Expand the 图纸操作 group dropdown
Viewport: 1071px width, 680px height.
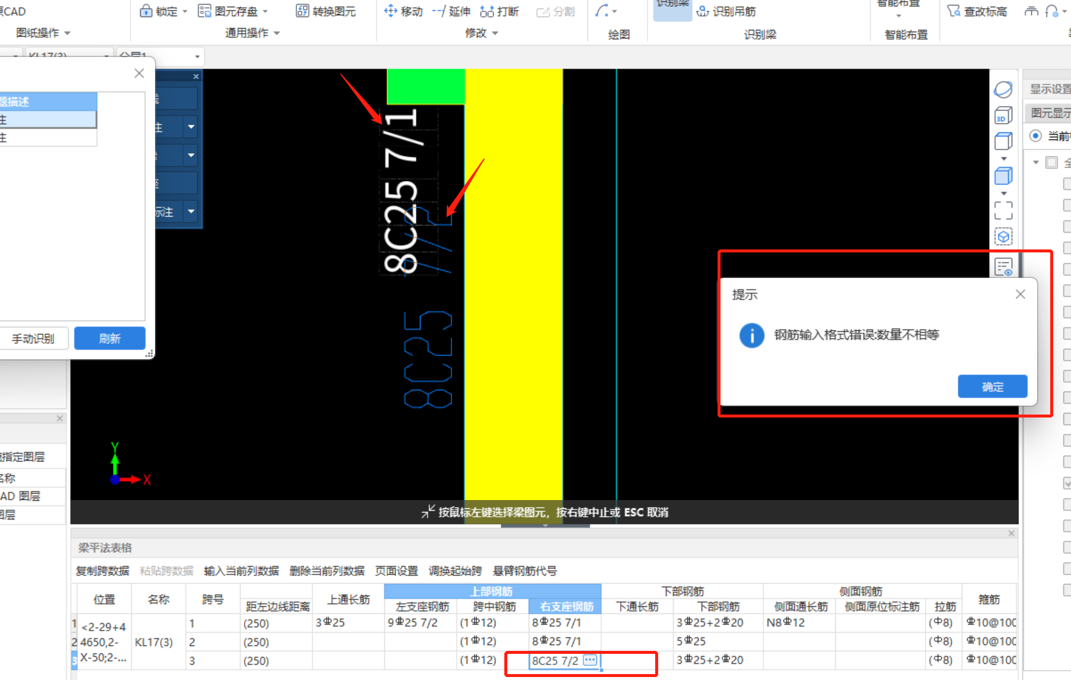pos(67,33)
